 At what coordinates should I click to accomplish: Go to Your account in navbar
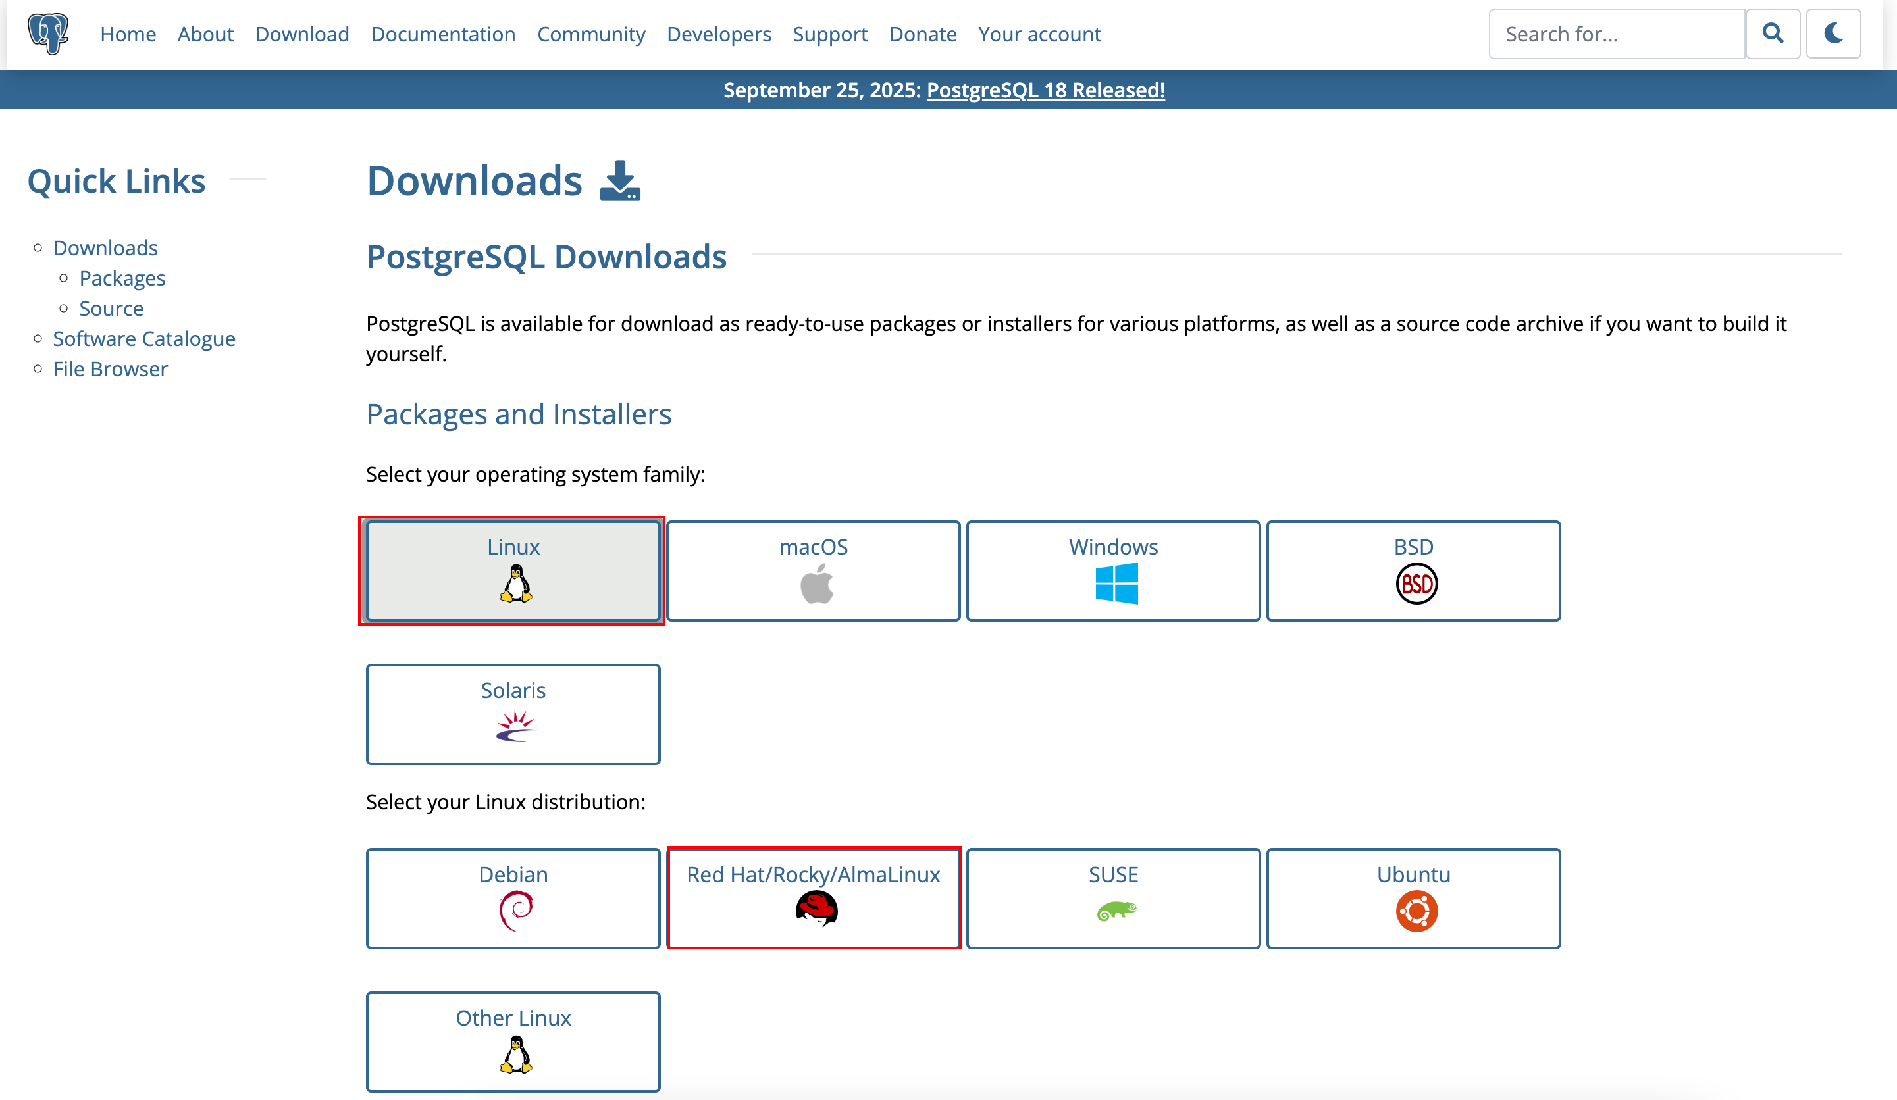point(1039,35)
